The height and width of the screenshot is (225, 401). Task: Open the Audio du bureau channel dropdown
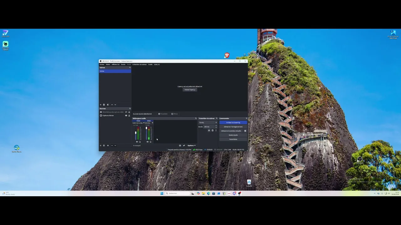[138, 123]
